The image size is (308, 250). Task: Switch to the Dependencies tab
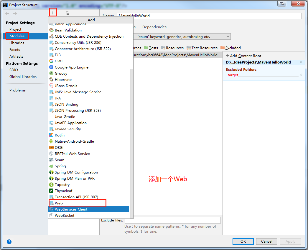pyautogui.click(x=154, y=27)
